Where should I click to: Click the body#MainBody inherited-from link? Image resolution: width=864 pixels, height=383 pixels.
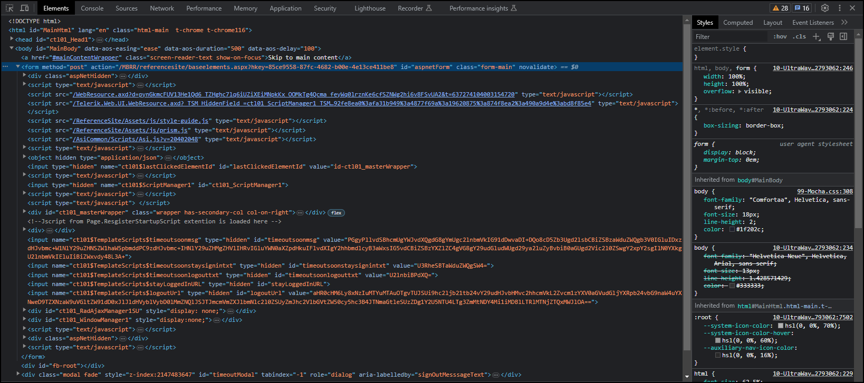point(760,180)
